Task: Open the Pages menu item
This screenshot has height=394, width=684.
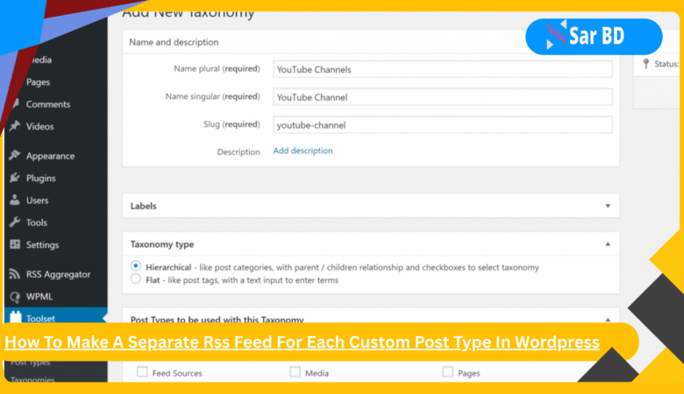Action: (x=38, y=81)
